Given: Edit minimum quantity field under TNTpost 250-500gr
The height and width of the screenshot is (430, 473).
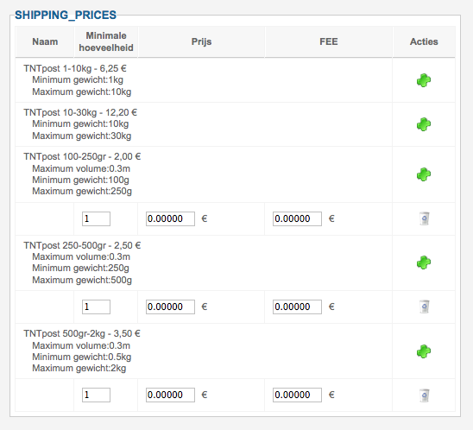Looking at the screenshot, I should 96,307.
